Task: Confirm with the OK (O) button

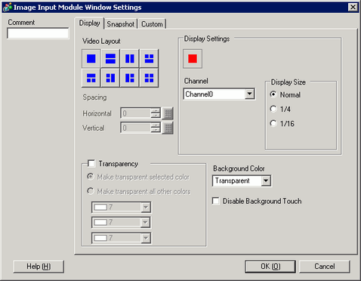Action: (270, 267)
